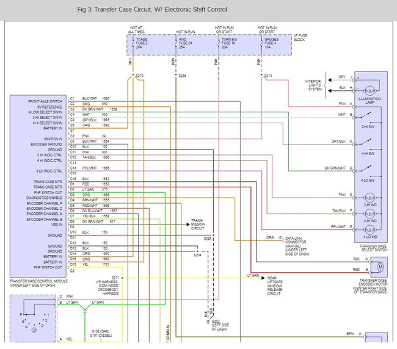Click the 'ILLUMINATION LAMP' label
The width and height of the screenshot is (397, 349).
(370, 101)
